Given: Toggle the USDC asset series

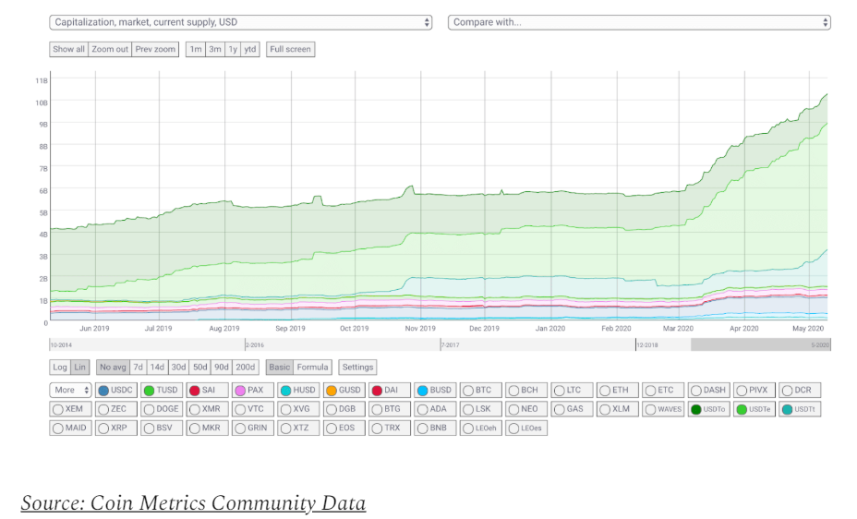Looking at the screenshot, I should [116, 391].
